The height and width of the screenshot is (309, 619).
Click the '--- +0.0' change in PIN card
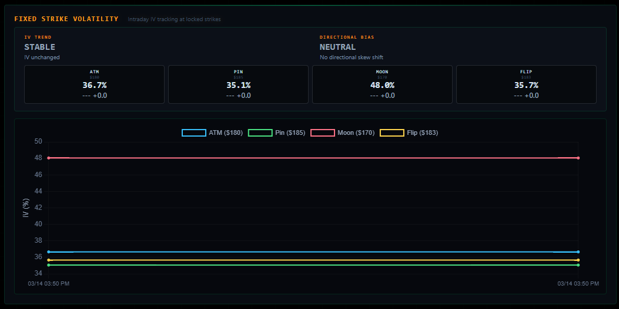click(x=239, y=95)
